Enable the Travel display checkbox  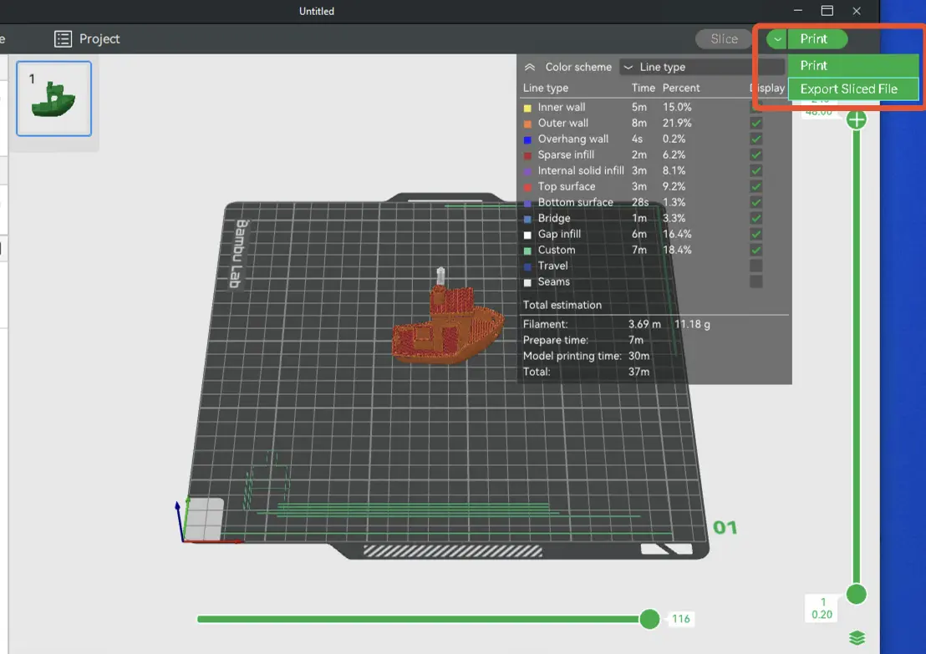pos(756,266)
